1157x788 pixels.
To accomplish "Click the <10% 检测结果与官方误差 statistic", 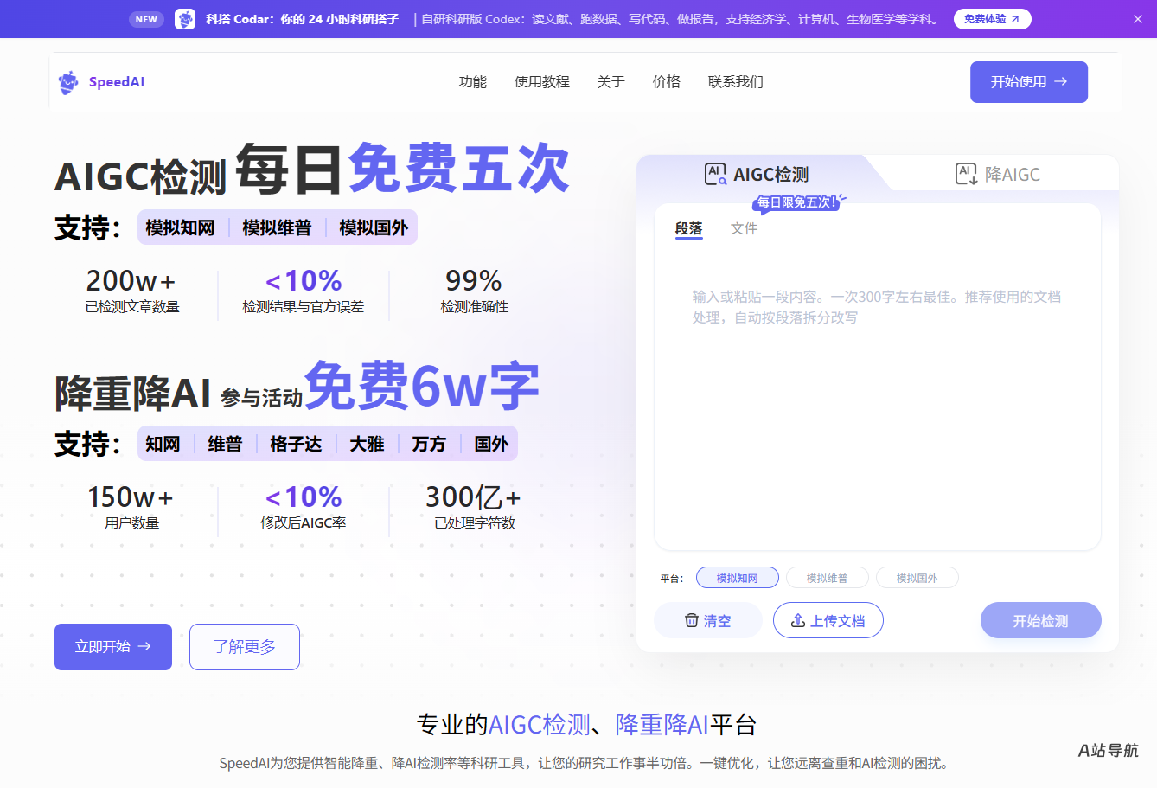I will pos(304,291).
